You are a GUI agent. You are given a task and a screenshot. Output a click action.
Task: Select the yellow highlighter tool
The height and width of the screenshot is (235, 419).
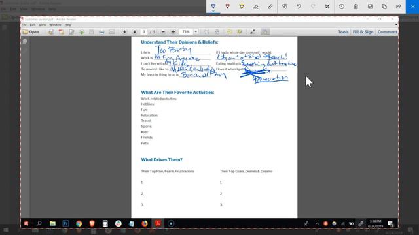[242, 7]
